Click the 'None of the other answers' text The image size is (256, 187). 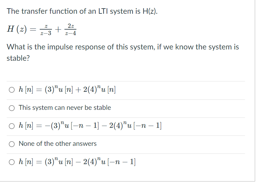coord(57,144)
